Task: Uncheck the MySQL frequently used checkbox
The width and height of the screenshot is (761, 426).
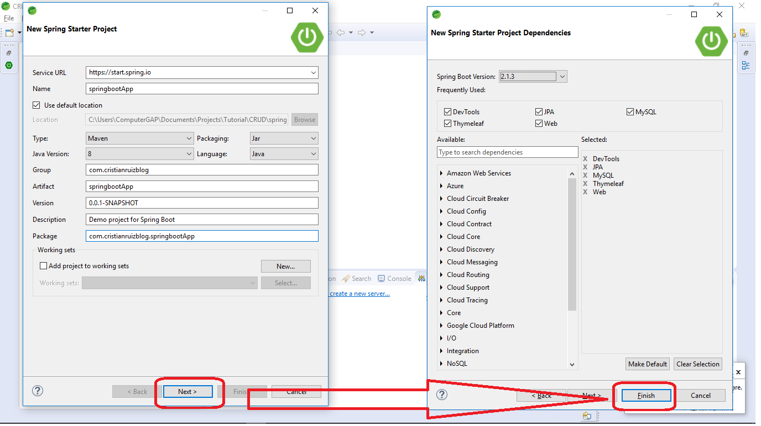Action: 630,111
